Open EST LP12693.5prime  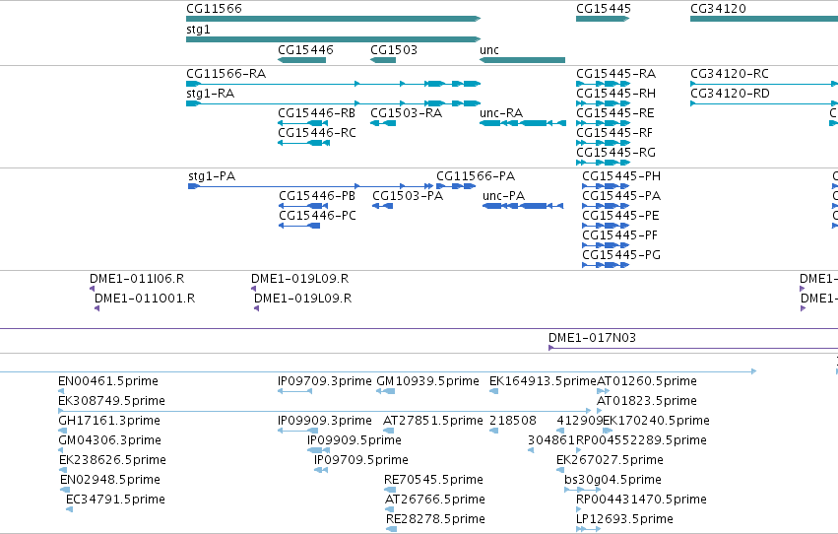click(589, 529)
